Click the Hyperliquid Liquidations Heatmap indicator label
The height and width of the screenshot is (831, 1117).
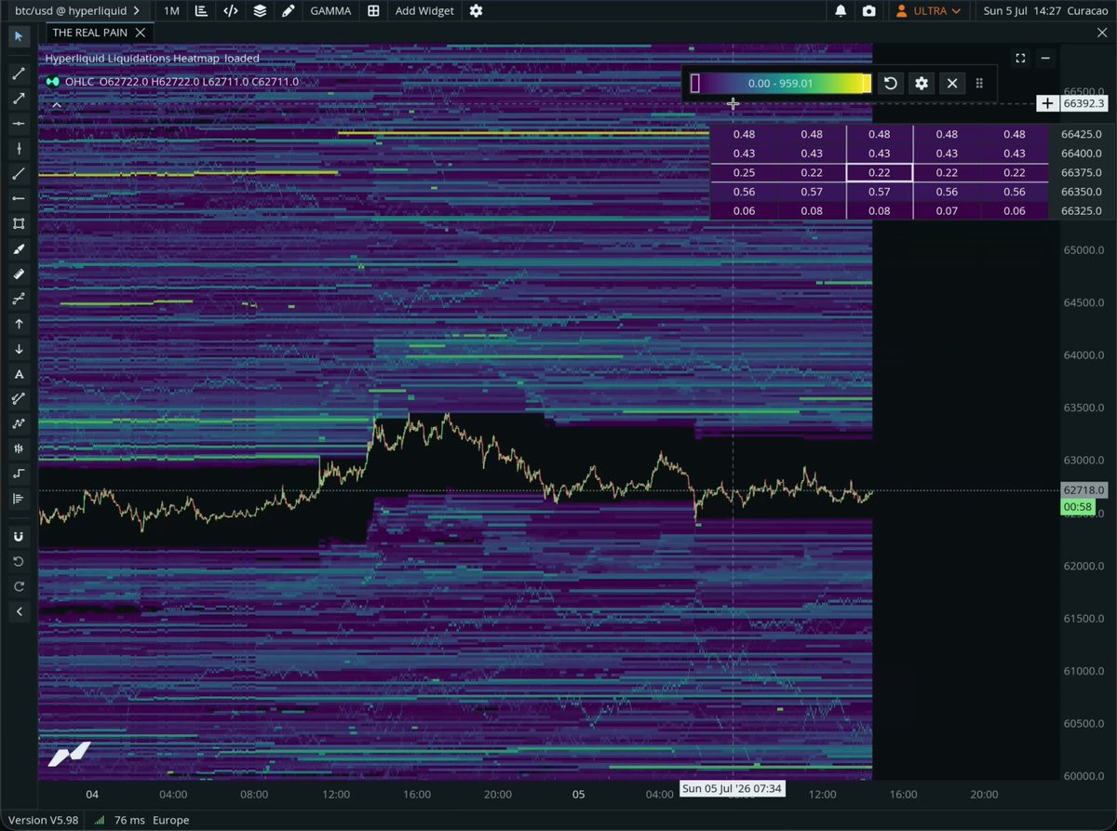[153, 58]
